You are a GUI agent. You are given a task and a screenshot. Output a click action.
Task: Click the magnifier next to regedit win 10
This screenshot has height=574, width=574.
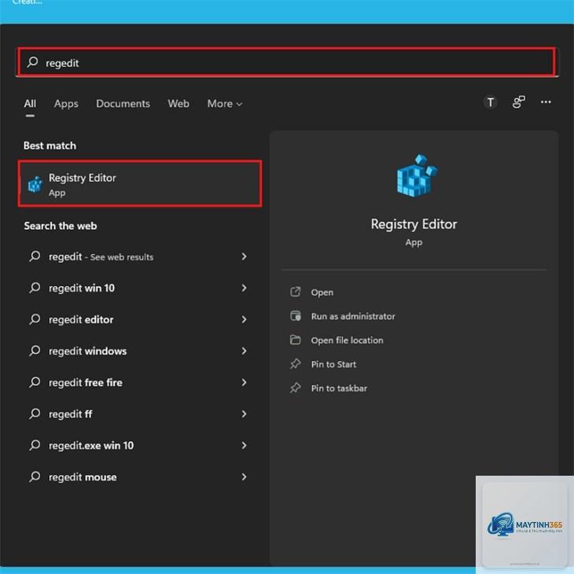35,288
